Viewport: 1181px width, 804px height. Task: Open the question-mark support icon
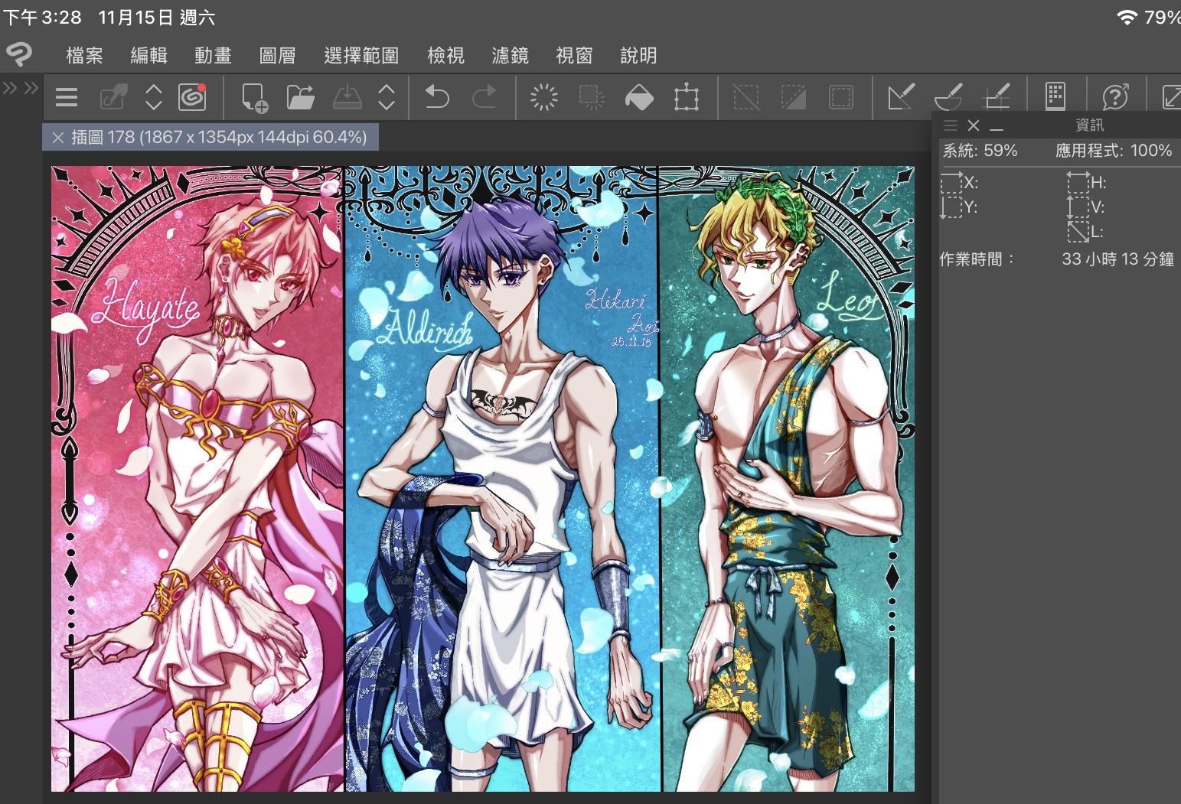(1115, 97)
